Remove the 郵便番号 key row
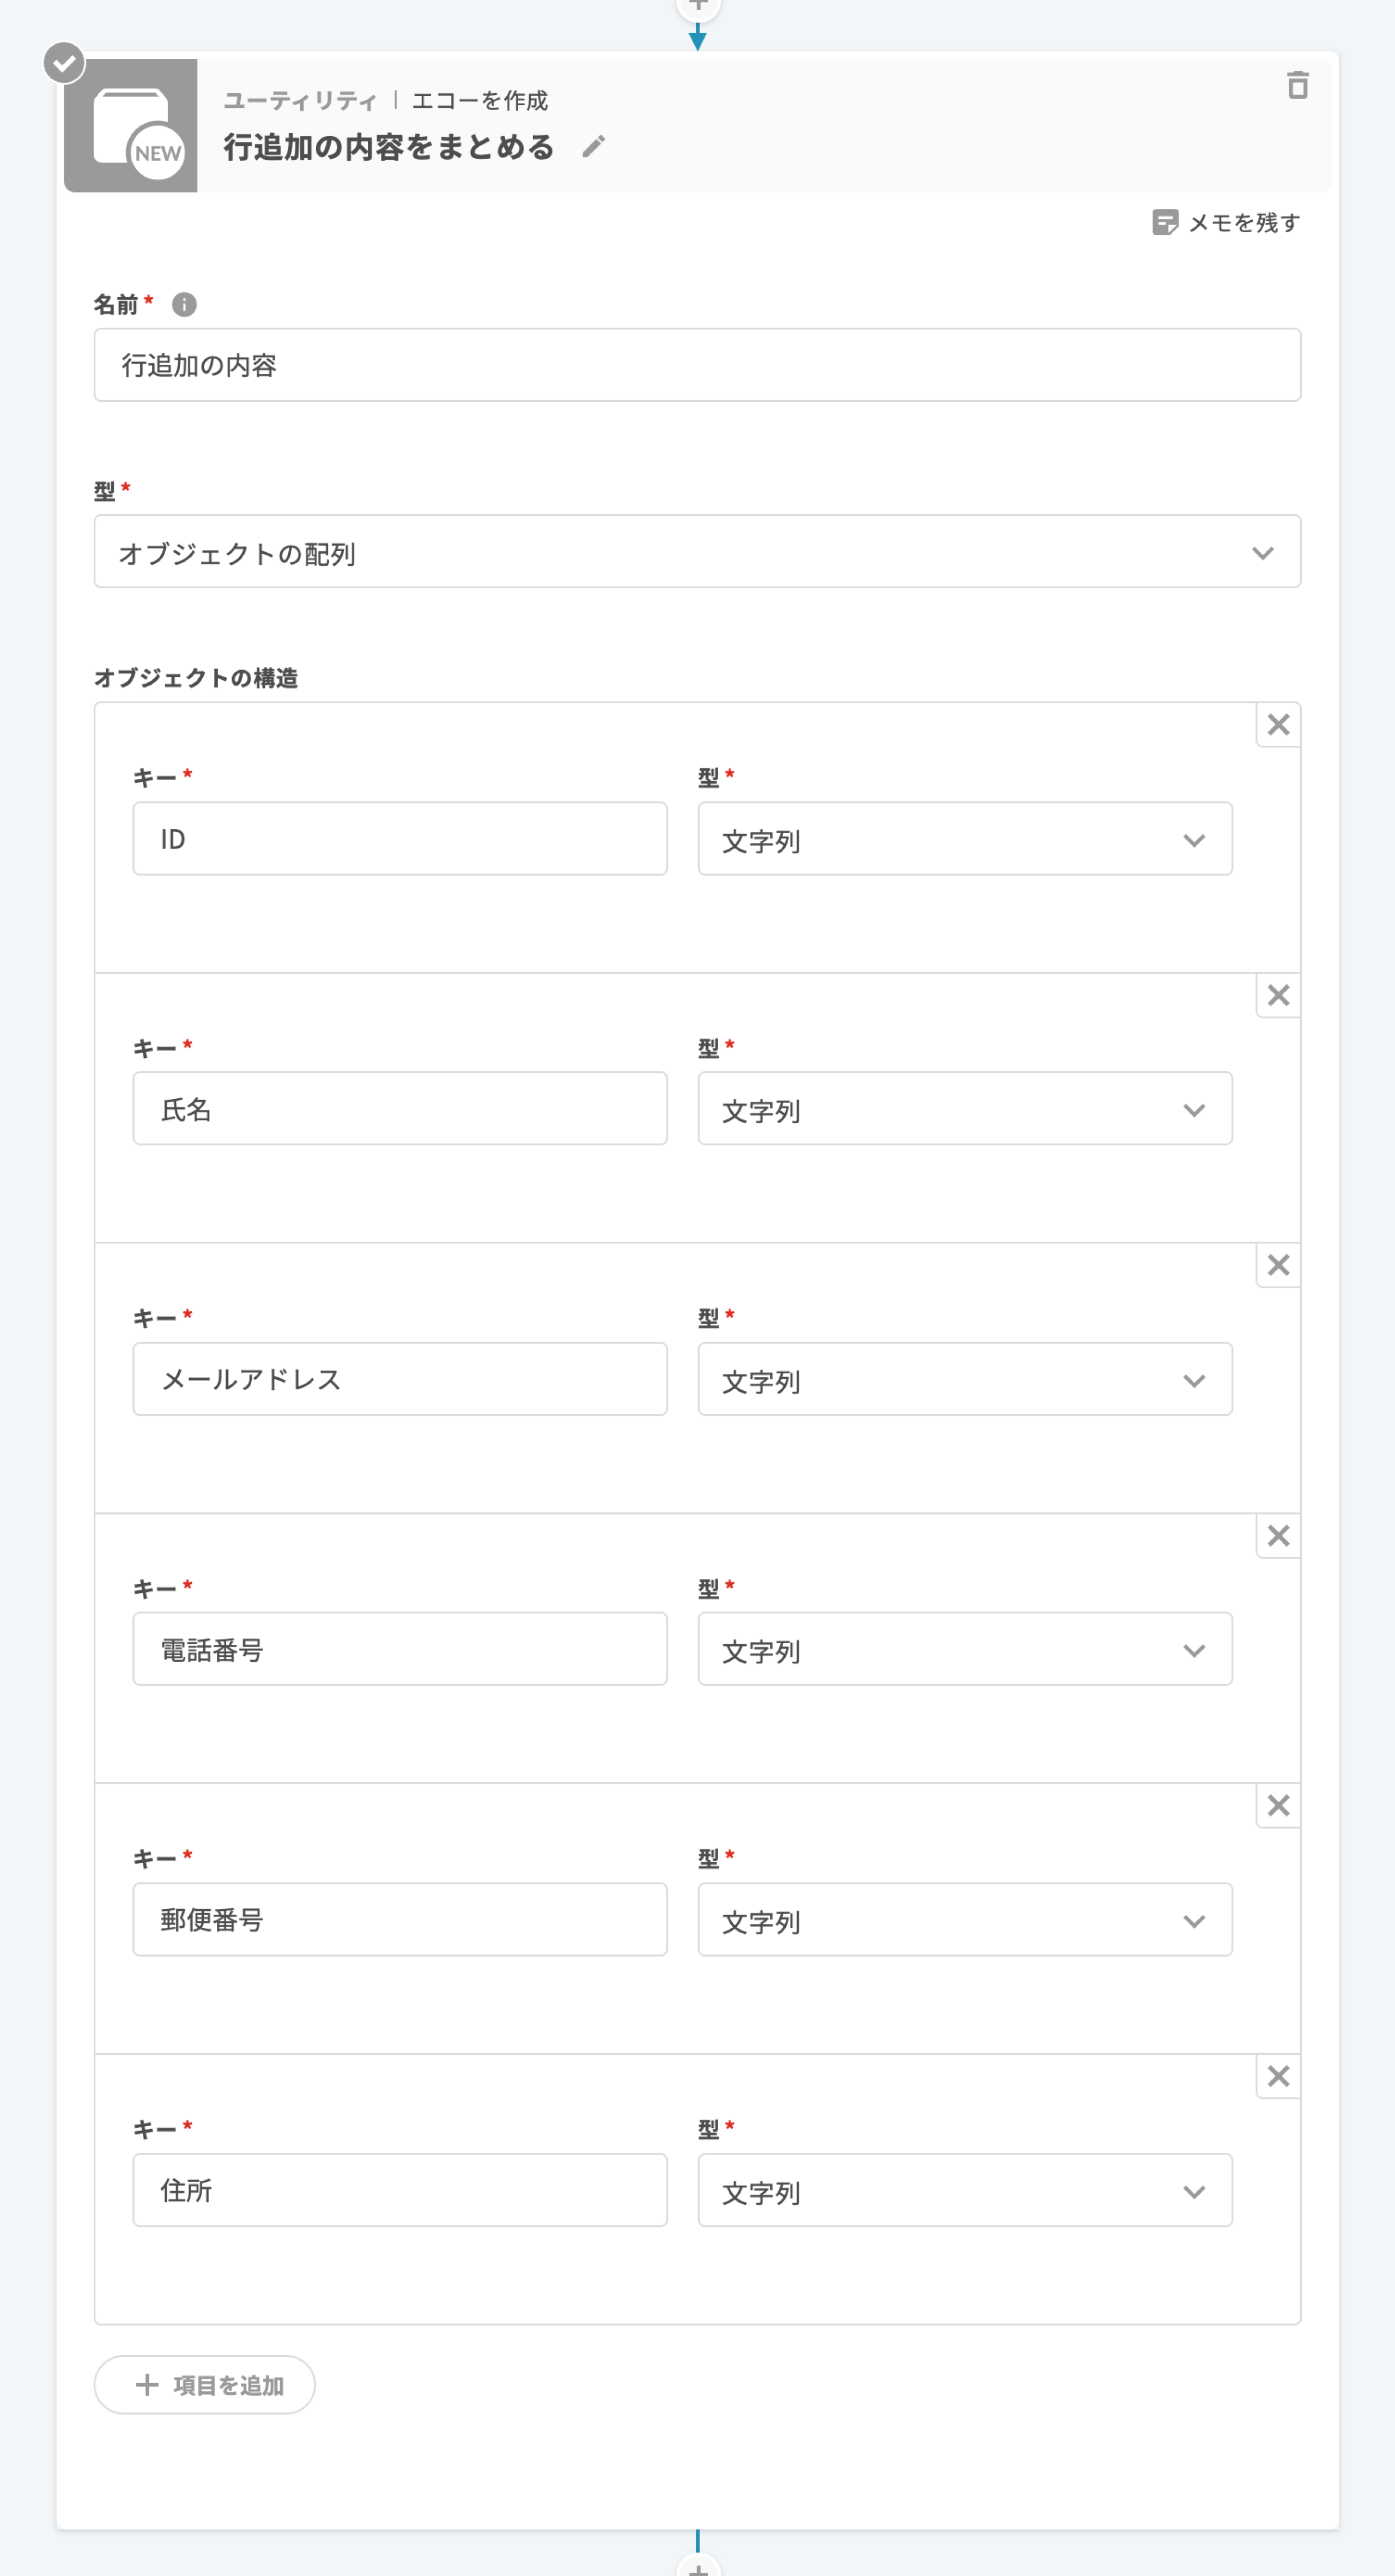The image size is (1395, 2576). tap(1278, 1806)
